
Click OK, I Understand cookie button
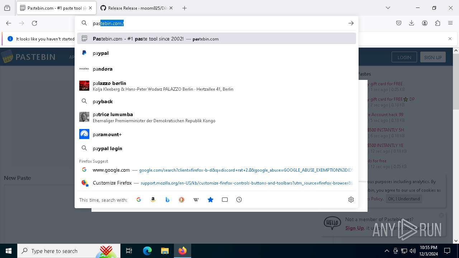coord(404,199)
